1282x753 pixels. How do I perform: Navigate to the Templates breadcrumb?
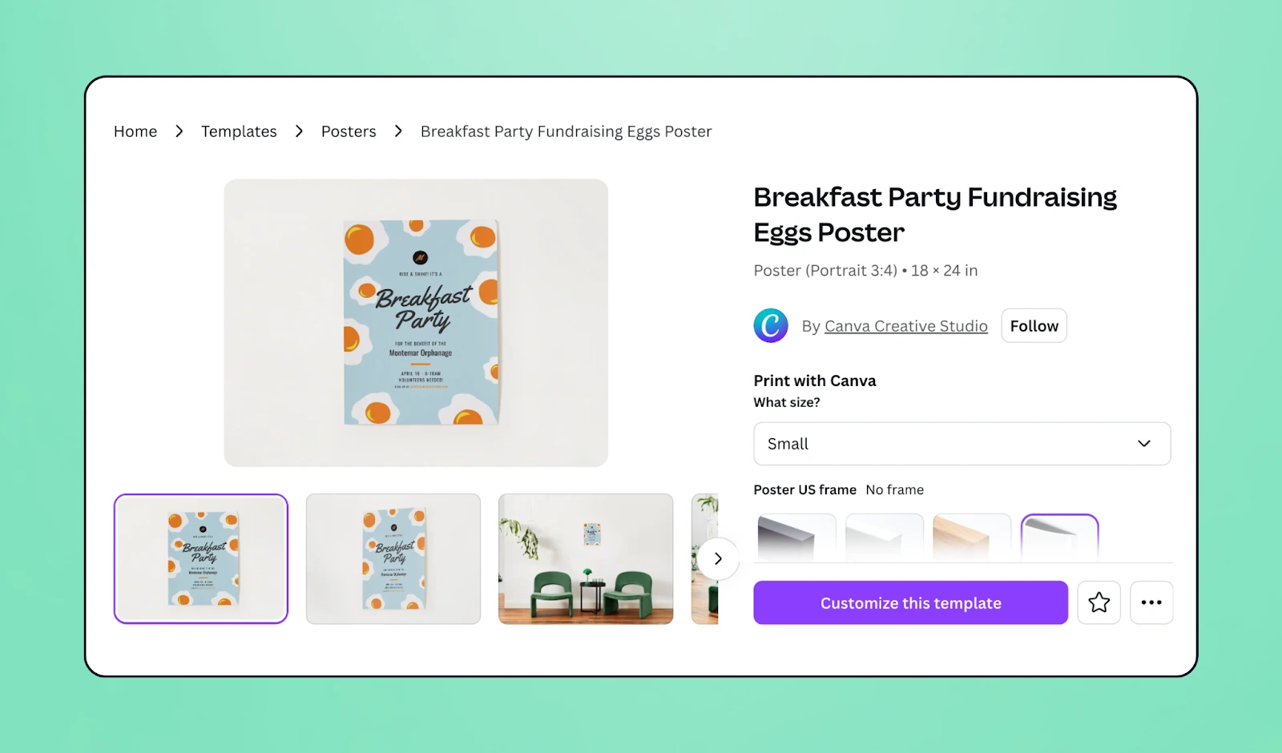coord(239,131)
